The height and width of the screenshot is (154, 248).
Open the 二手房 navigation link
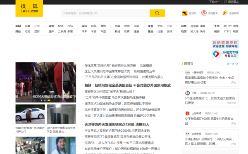(x=62, y=31)
